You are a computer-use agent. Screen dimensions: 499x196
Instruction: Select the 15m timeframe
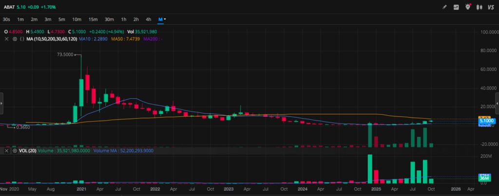93,19
